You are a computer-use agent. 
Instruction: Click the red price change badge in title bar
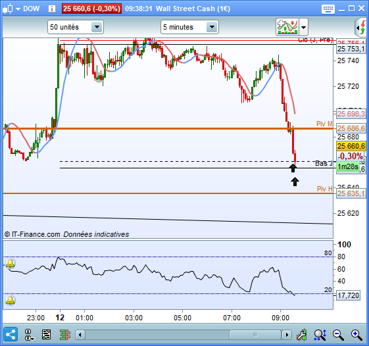click(x=91, y=9)
